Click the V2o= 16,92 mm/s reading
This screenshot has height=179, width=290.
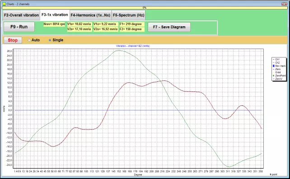(106, 29)
